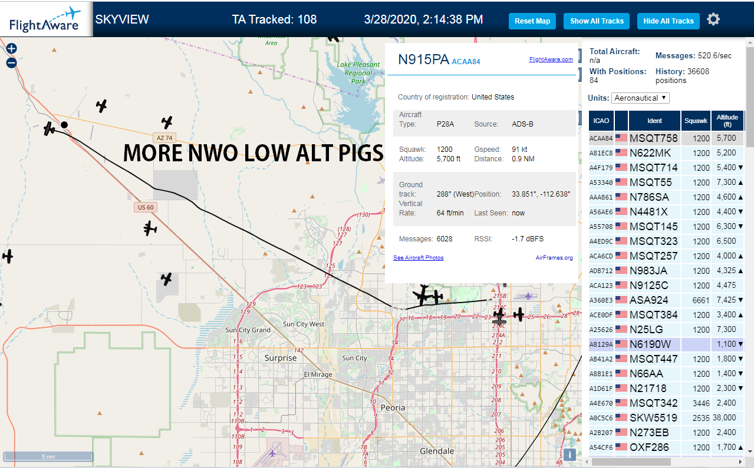The width and height of the screenshot is (754, 468).
Task: Sort table by ICAO column header
Action: click(601, 121)
